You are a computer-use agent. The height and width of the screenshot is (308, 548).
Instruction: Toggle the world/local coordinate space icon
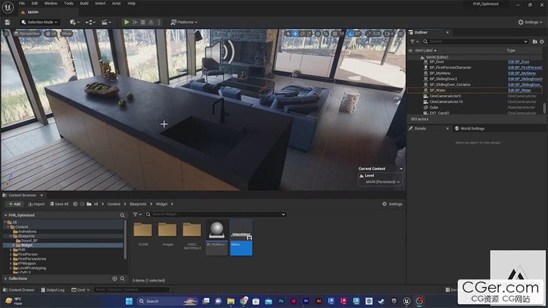point(318,34)
